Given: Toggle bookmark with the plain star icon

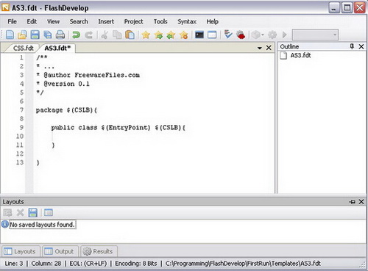Looking at the screenshot, I should point(146,35).
